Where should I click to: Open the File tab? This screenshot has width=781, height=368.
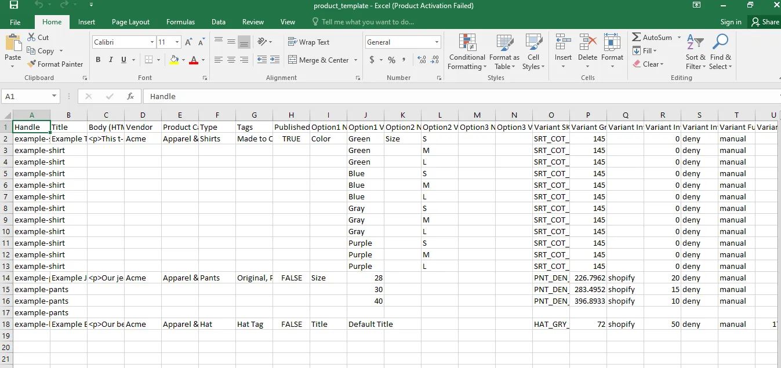[x=15, y=22]
